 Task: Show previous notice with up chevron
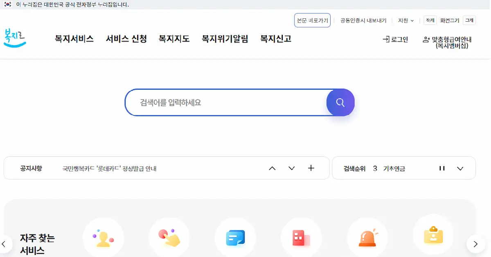pos(272,168)
